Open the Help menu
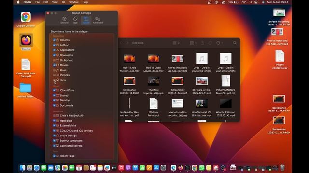 point(85,2)
